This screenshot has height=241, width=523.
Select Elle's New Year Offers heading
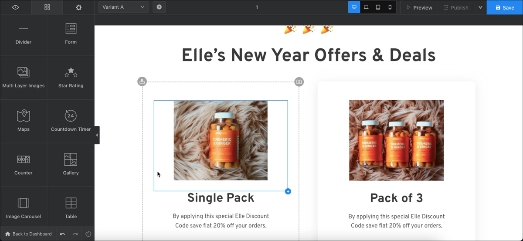[x=309, y=56]
